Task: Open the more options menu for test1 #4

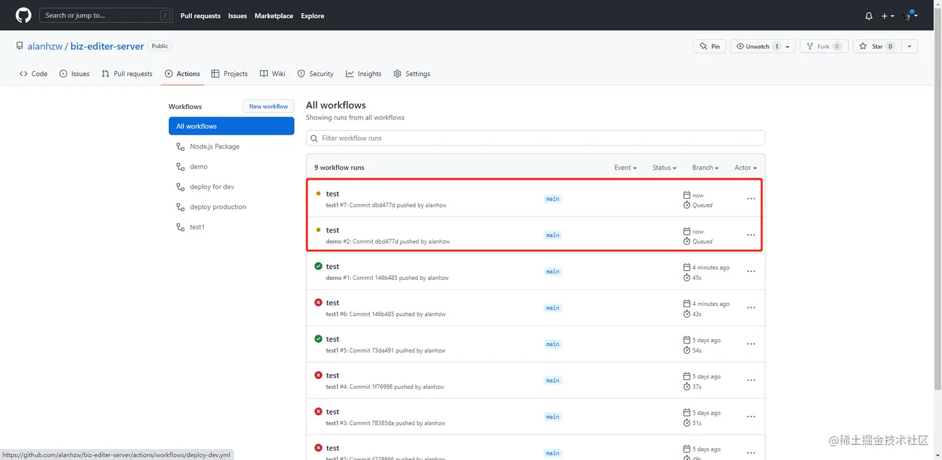Action: coord(751,380)
